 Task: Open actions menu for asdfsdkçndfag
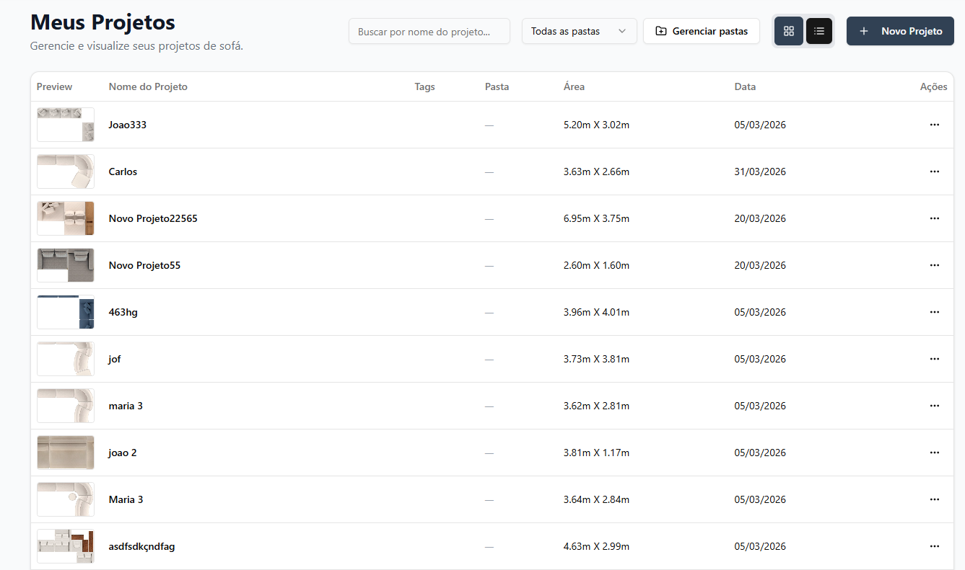pos(935,546)
